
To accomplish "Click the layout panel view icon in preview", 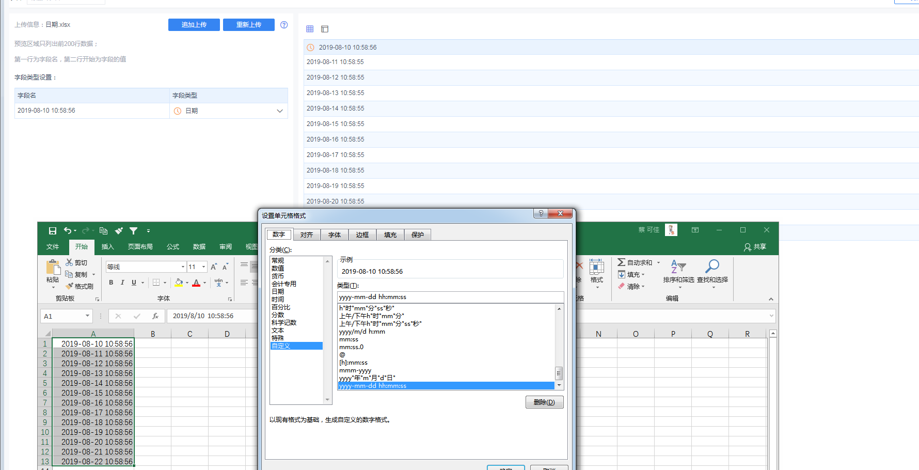I will tap(325, 29).
